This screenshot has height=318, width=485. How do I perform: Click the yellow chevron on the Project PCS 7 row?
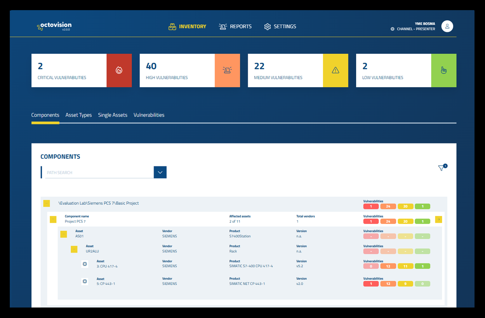pos(439,219)
